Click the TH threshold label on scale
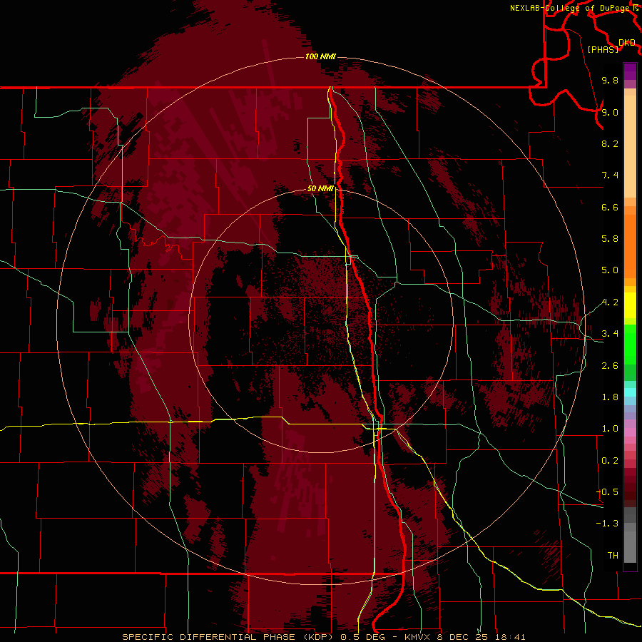 pos(613,556)
